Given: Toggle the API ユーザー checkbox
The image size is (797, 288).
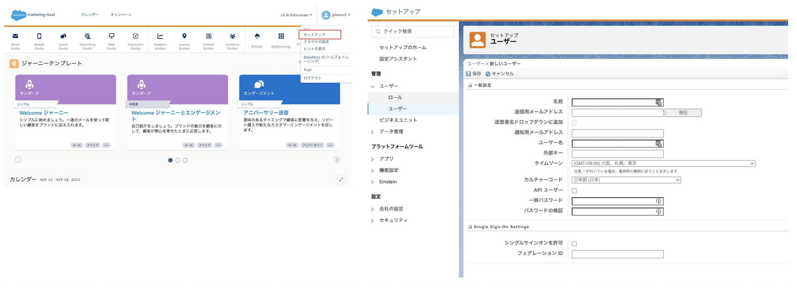Looking at the screenshot, I should (x=574, y=191).
